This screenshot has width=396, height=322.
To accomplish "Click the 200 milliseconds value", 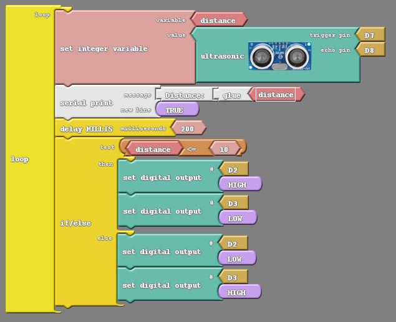I will pyautogui.click(x=187, y=129).
